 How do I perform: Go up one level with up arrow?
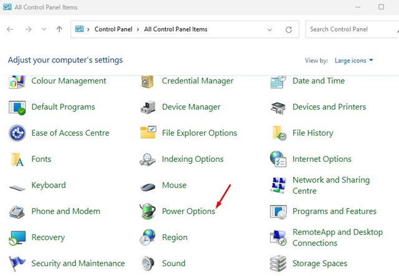click(x=59, y=29)
